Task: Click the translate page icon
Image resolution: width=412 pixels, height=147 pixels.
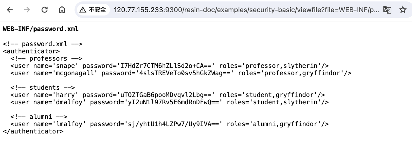Action: pyautogui.click(x=387, y=10)
